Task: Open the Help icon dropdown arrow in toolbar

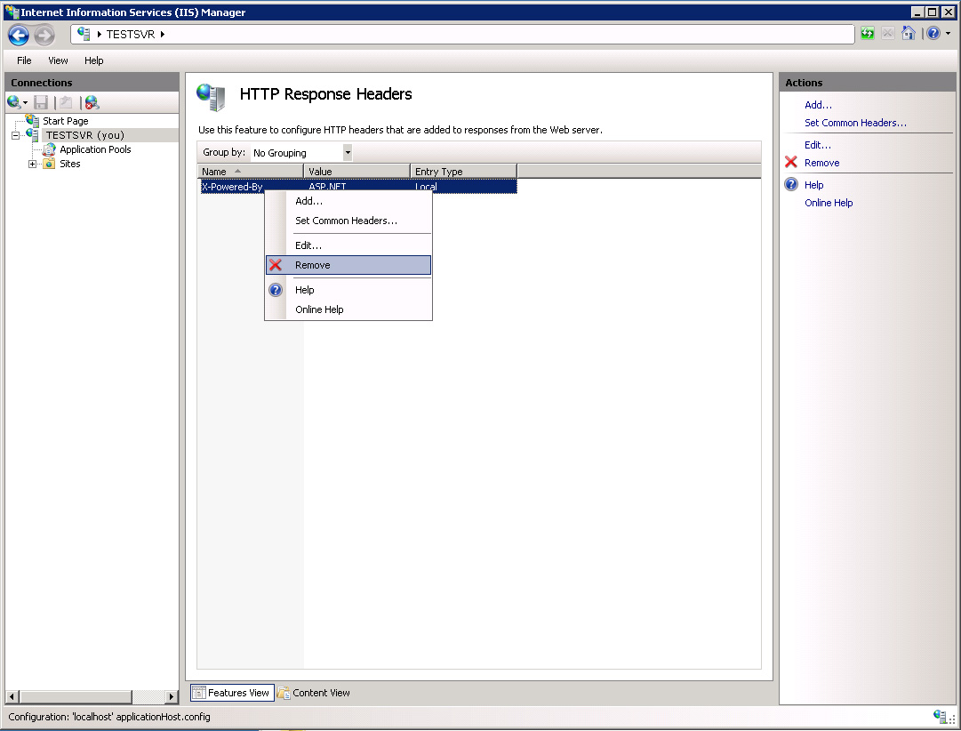Action: pyautogui.click(x=949, y=34)
